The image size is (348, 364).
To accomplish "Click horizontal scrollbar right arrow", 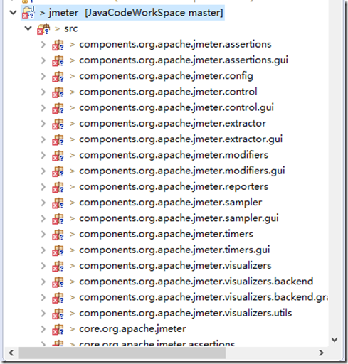I will (x=321, y=353).
